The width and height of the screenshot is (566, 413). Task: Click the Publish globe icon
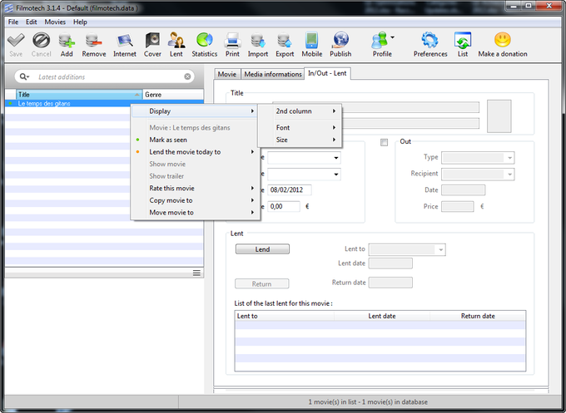(340, 40)
